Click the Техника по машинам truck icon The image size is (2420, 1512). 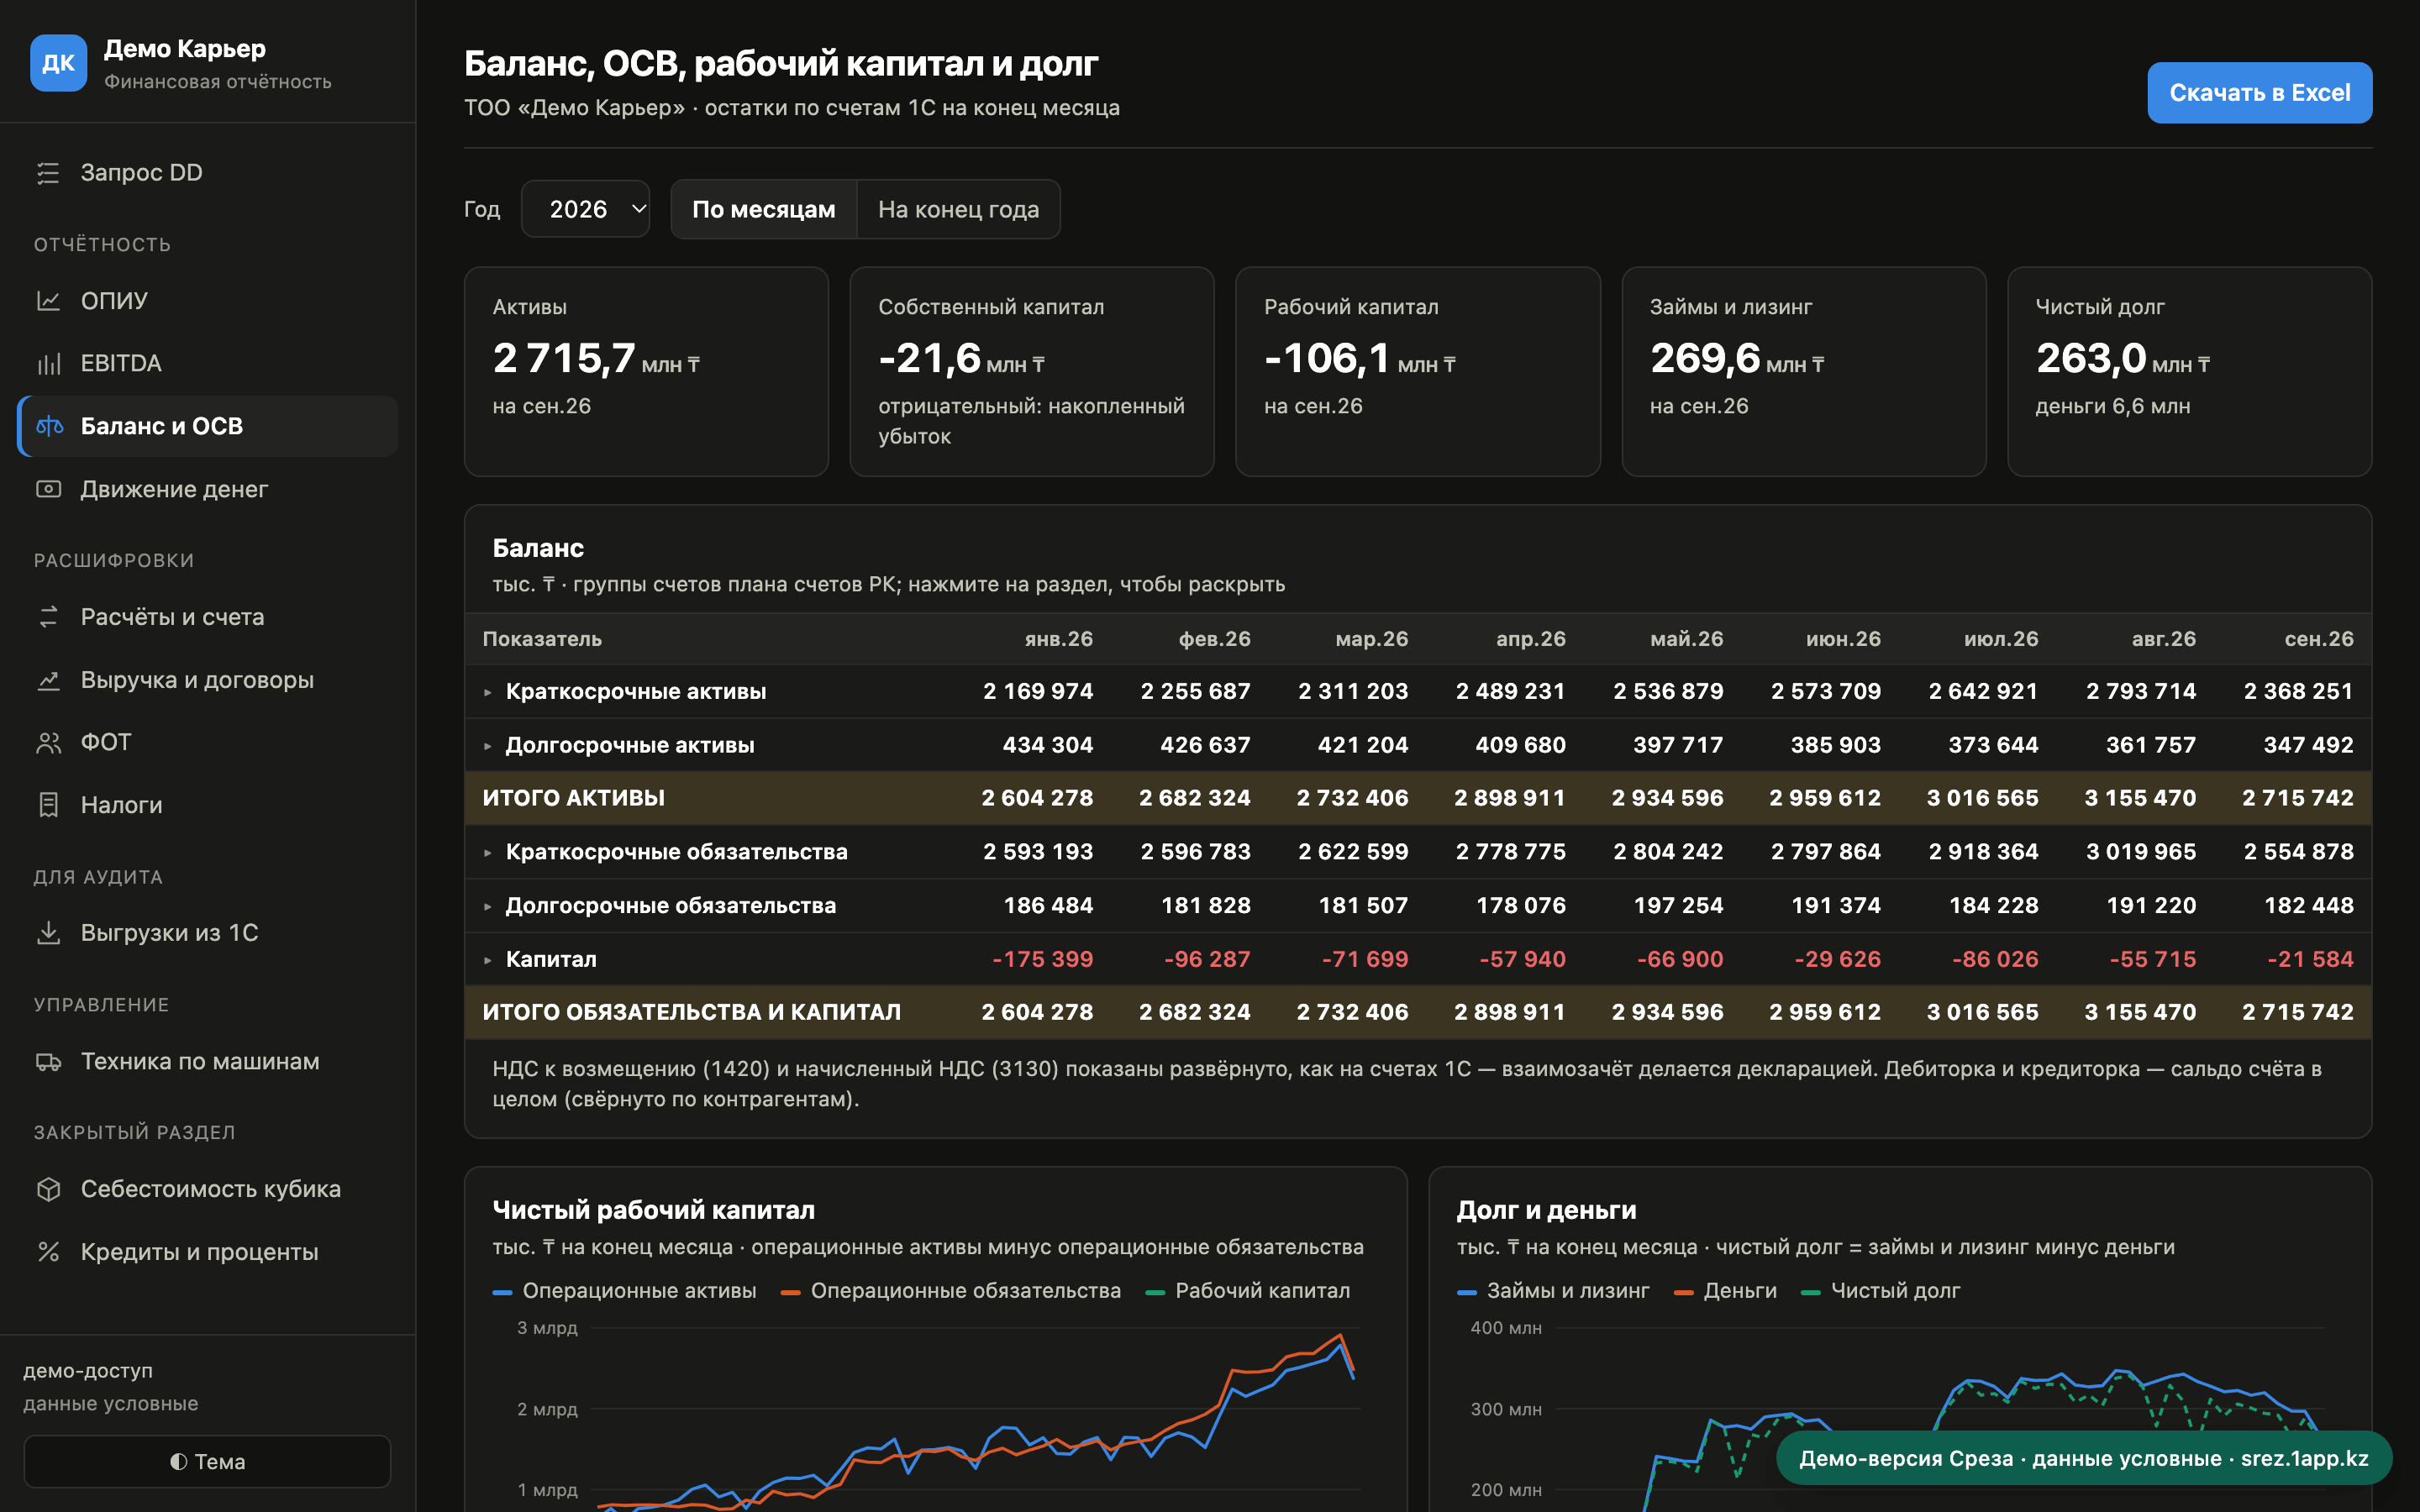point(48,1062)
